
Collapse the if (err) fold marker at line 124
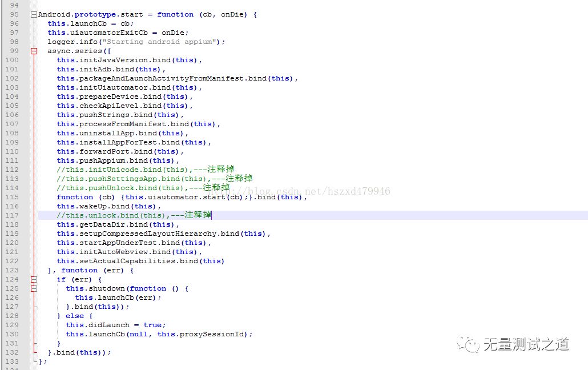pos(34,280)
